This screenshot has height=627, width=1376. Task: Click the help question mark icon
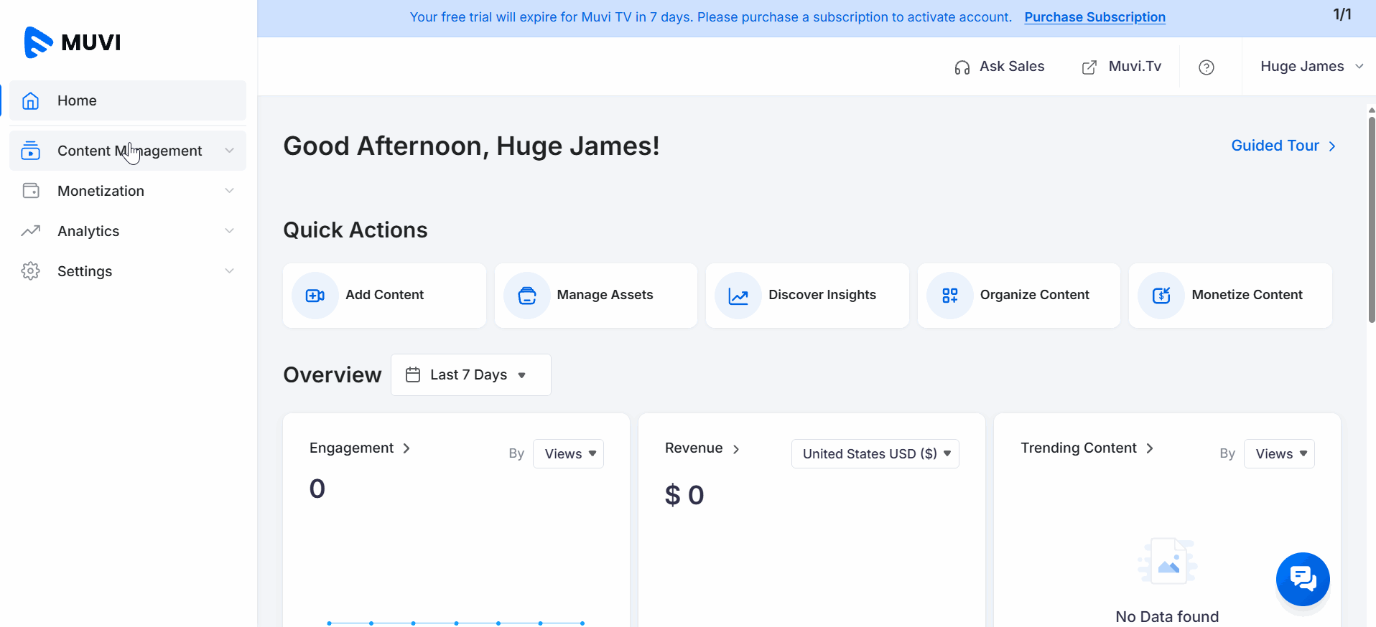pyautogui.click(x=1206, y=67)
